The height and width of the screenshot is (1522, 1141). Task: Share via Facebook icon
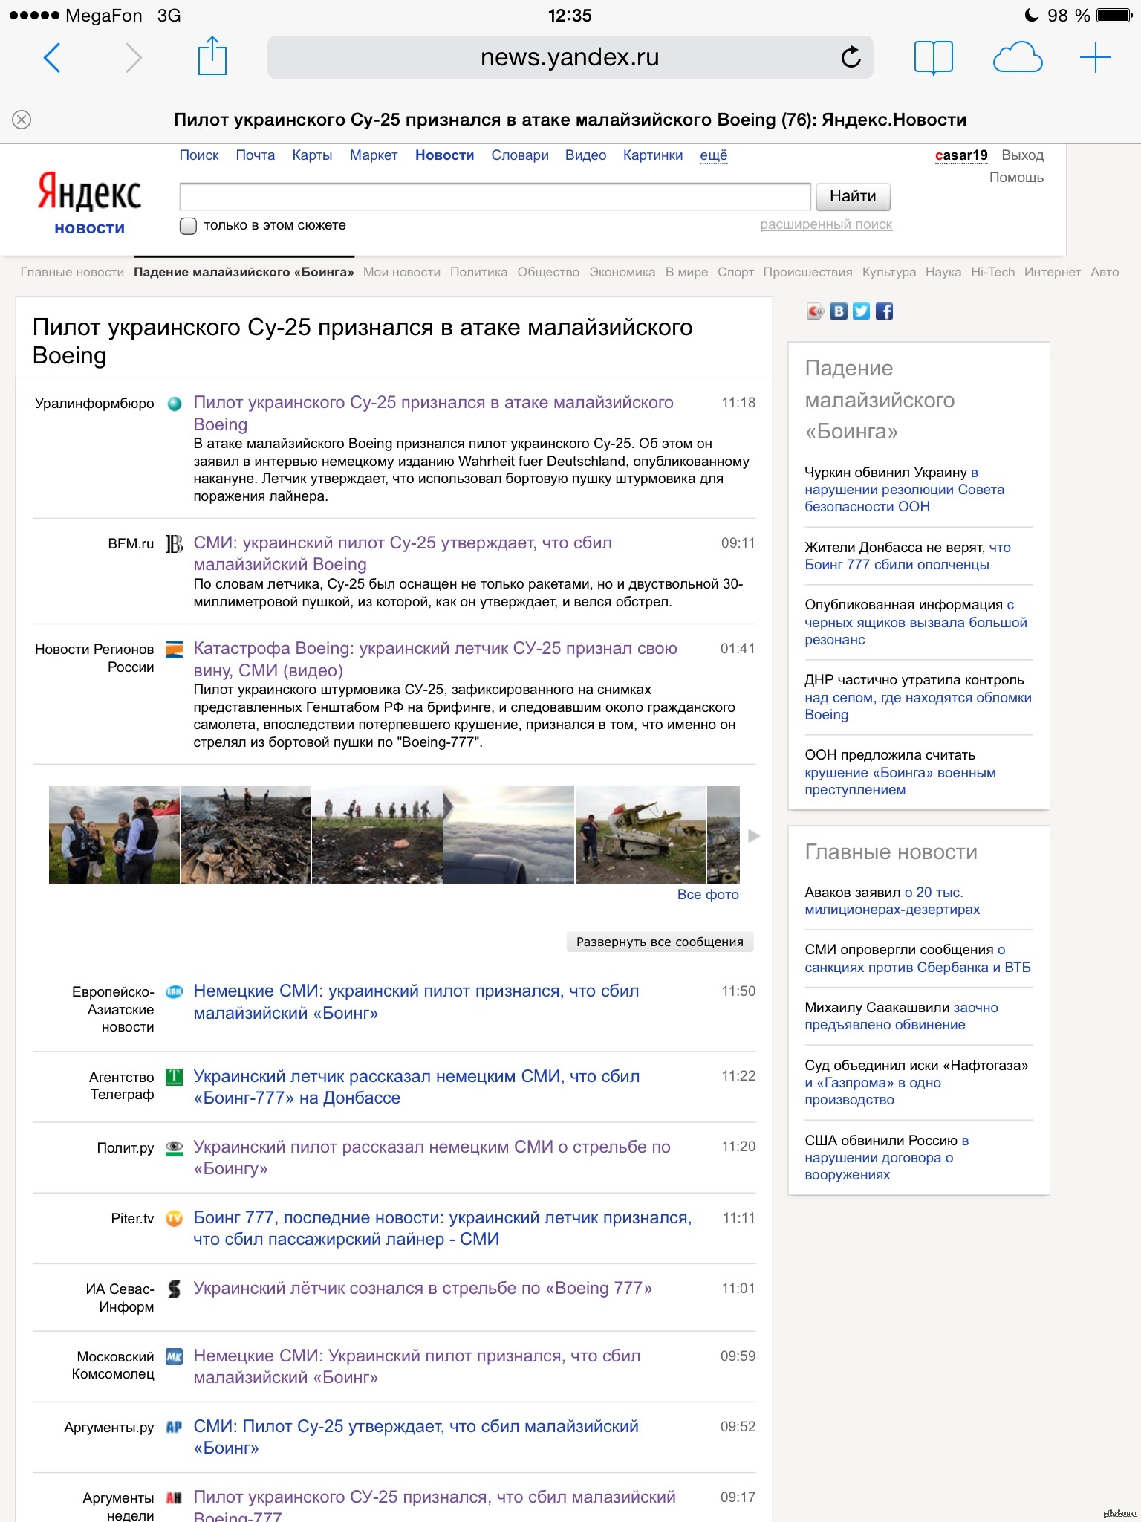tap(884, 311)
